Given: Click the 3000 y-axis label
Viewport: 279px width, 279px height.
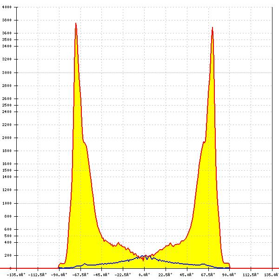Looking at the screenshot, I should point(7,73).
